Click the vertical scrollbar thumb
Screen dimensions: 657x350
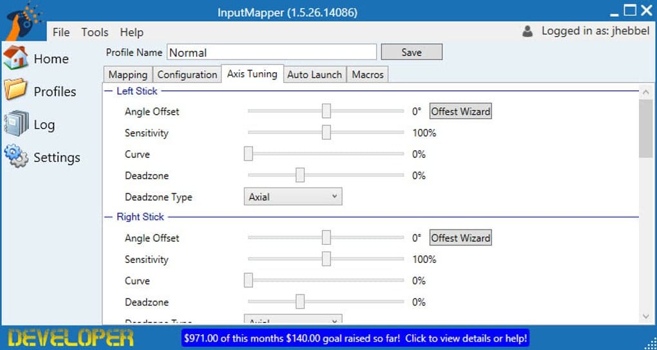(x=645, y=129)
